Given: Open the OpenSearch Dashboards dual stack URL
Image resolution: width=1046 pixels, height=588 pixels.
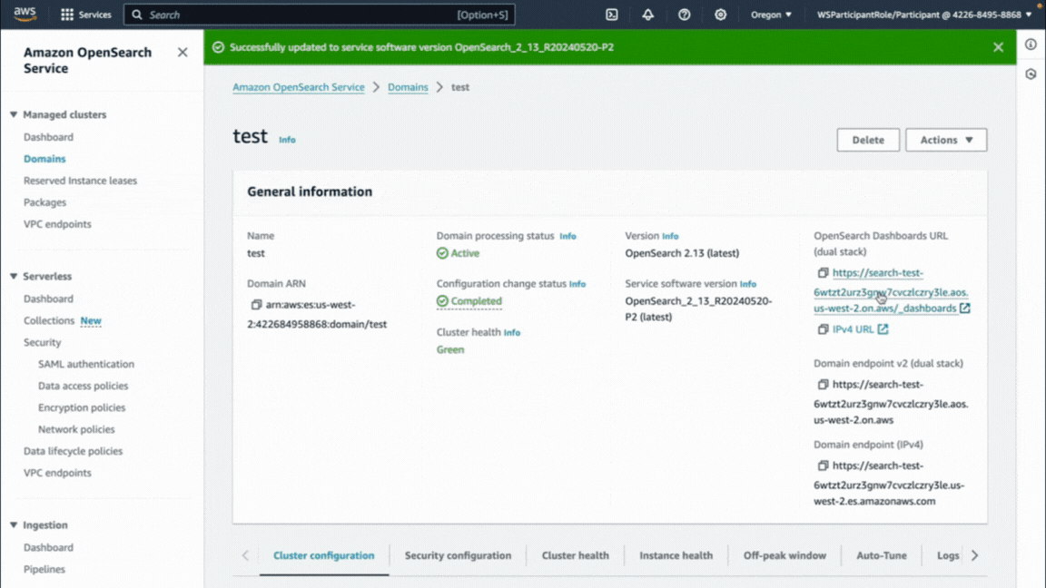Looking at the screenshot, I should point(892,290).
